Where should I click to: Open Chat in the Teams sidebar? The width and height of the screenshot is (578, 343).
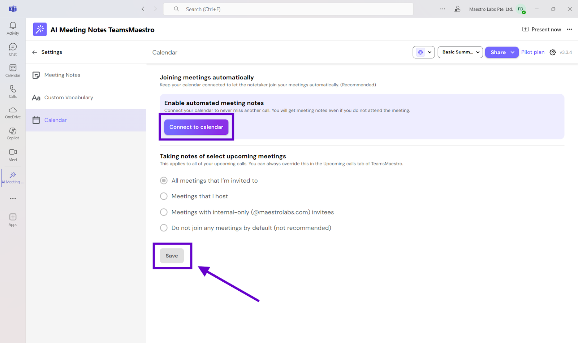coord(13,49)
